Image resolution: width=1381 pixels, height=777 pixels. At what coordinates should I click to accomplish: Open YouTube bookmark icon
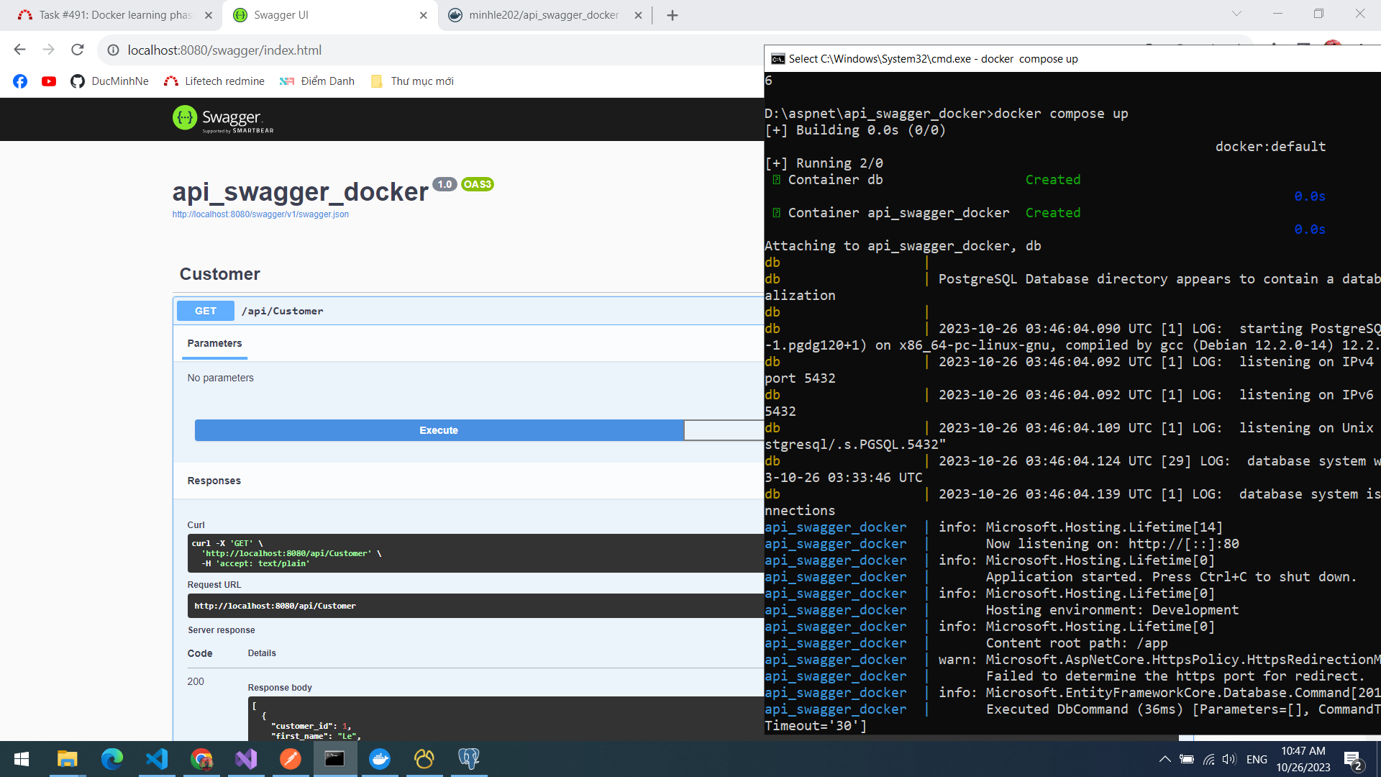(x=49, y=81)
